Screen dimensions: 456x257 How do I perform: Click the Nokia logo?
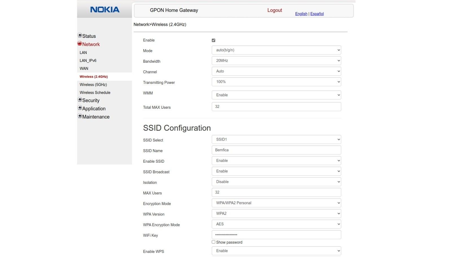104,9
